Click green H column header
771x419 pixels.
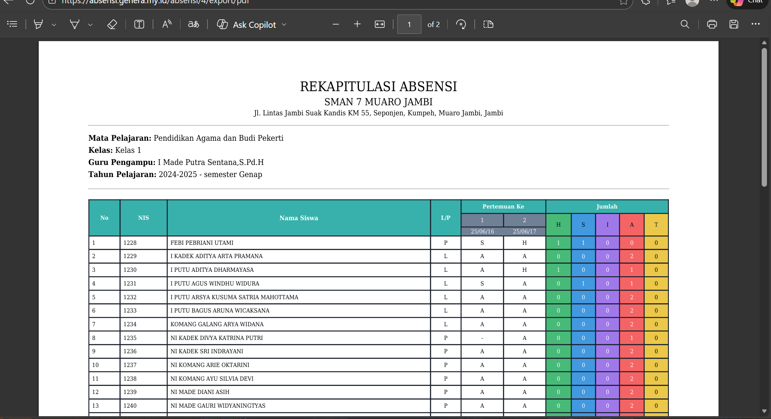click(558, 225)
